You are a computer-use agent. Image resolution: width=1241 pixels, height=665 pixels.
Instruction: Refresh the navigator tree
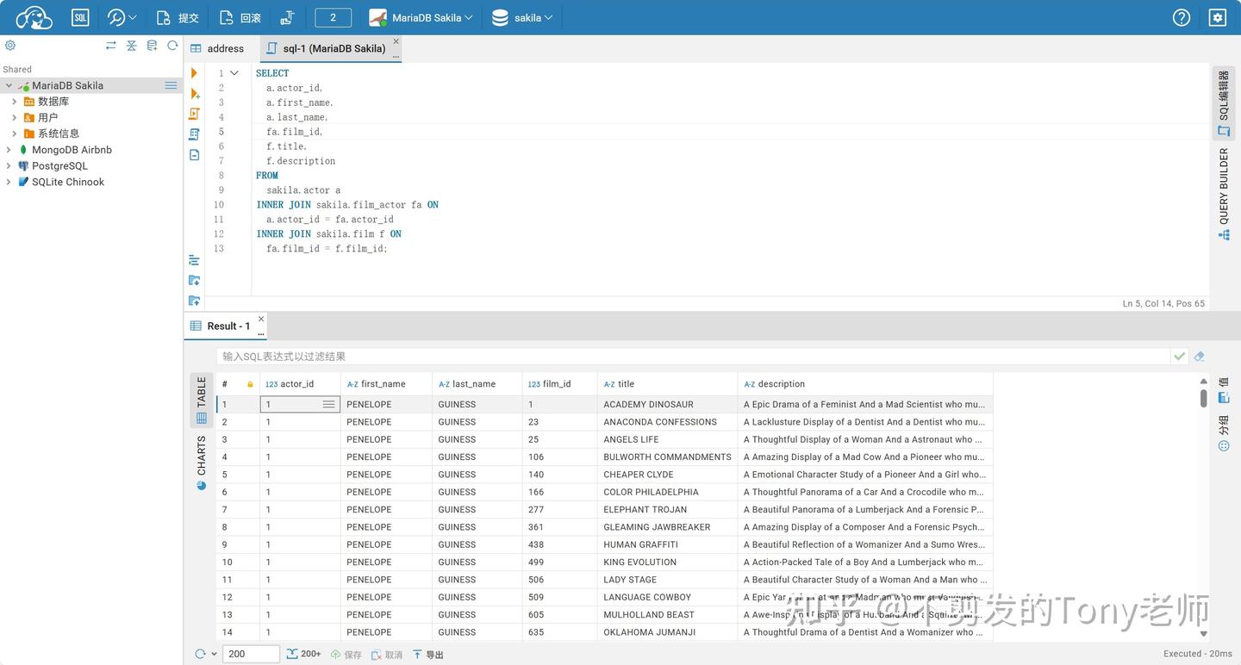pyautogui.click(x=172, y=46)
